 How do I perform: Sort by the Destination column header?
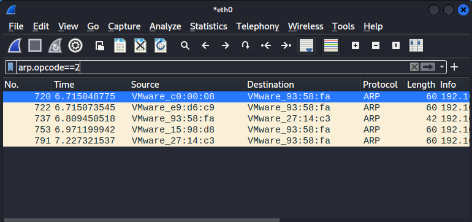pos(303,85)
